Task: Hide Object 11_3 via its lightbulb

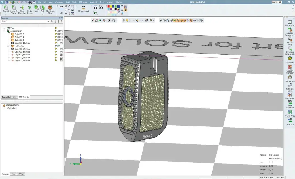Action: [x=56, y=34]
